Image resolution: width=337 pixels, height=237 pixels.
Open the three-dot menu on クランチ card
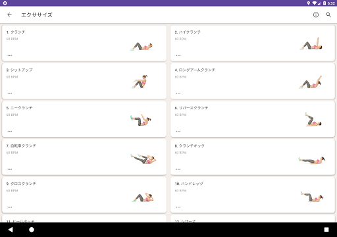(10, 55)
